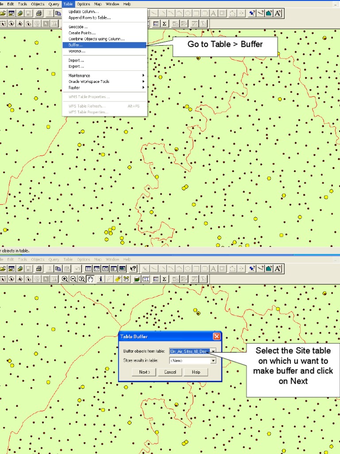Image resolution: width=340 pixels, height=454 pixels.
Task: Select Append Rows to Table... entry
Action: click(x=104, y=18)
